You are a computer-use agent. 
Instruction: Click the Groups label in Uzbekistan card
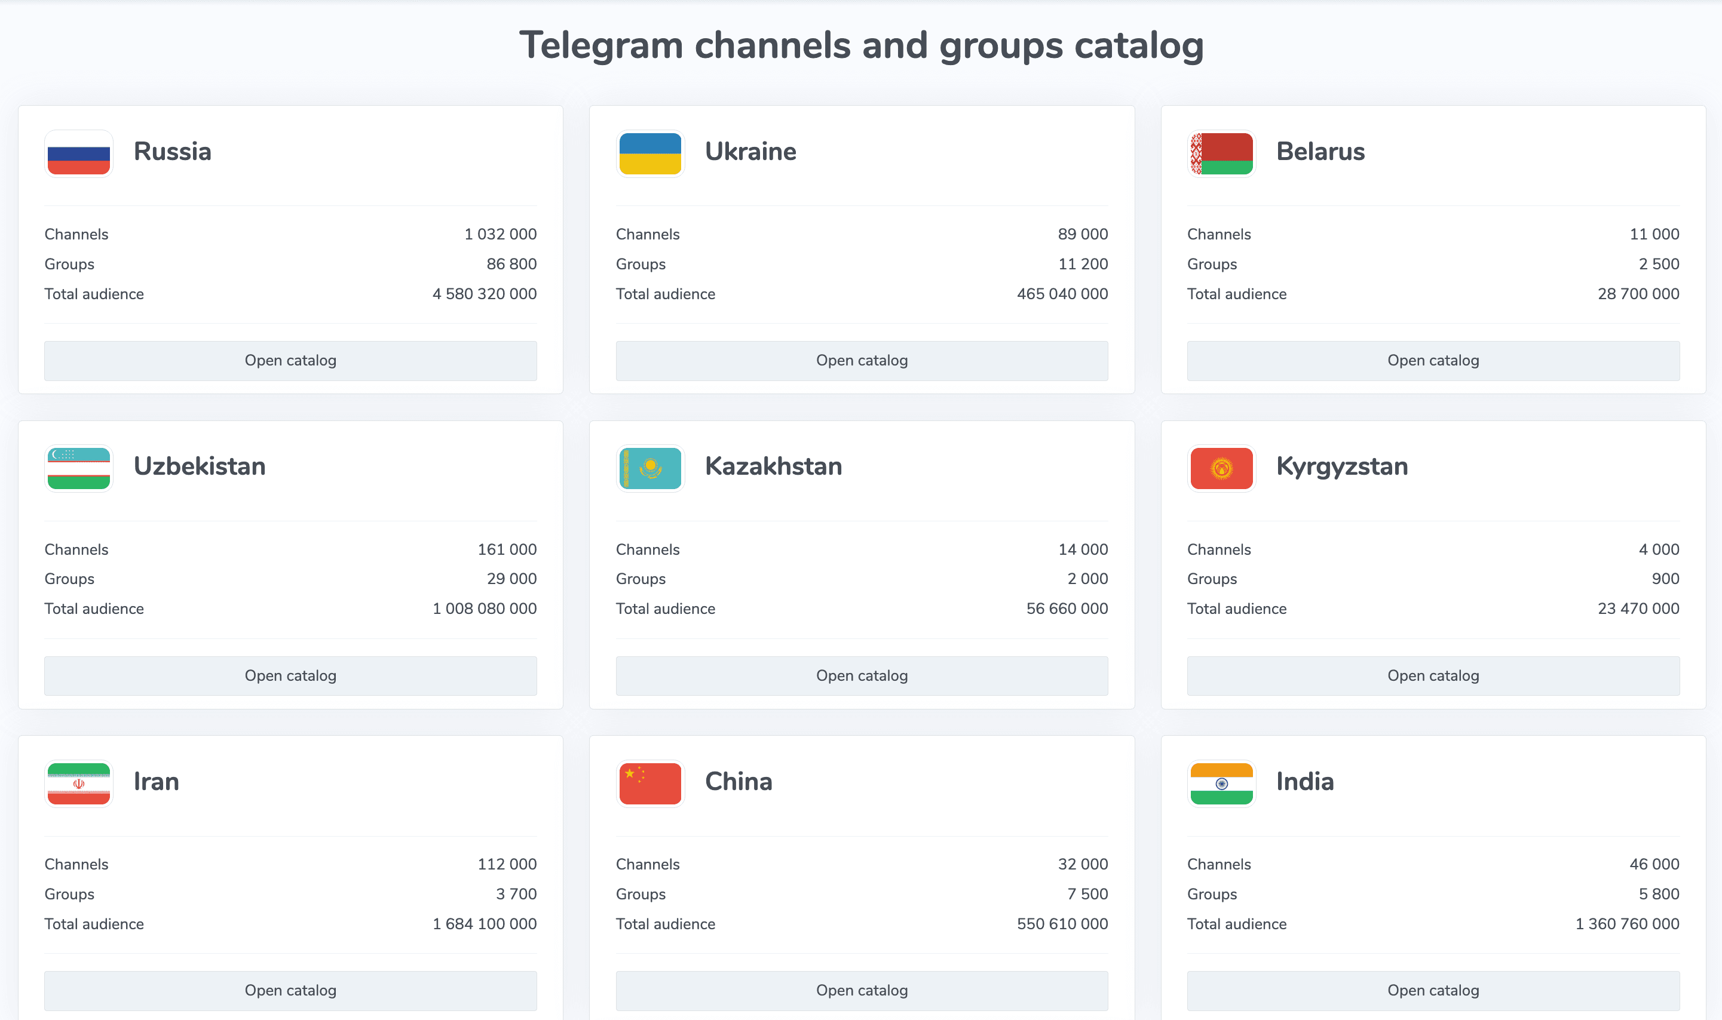tap(69, 579)
